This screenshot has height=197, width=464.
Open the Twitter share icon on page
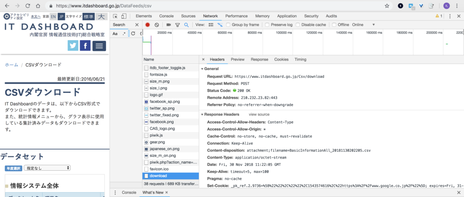[73, 46]
